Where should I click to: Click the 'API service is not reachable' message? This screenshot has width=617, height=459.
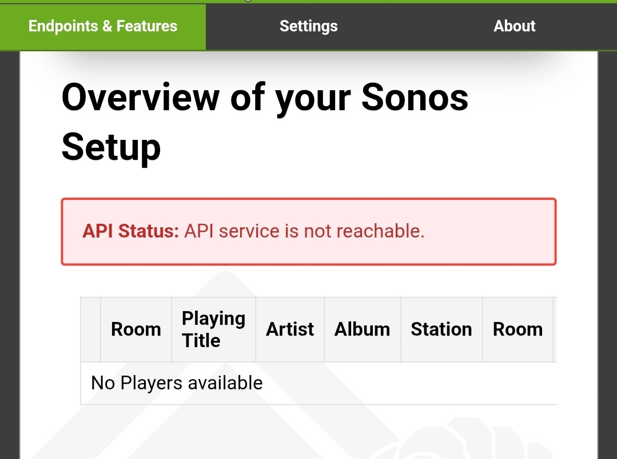click(x=304, y=231)
